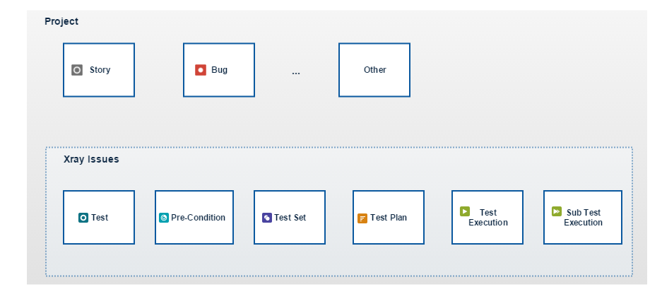
Task: Click the ellipsis between Bug and Other
Action: point(296,73)
